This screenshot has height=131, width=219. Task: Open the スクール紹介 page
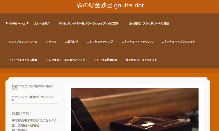(42, 23)
